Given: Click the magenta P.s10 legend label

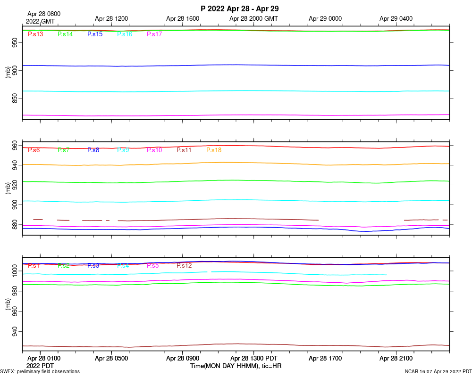Looking at the screenshot, I should point(154,150).
